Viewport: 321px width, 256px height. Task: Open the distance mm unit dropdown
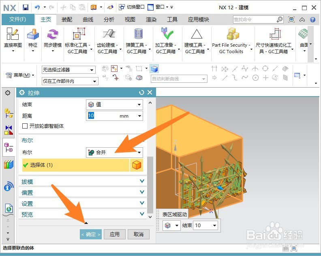(139, 116)
